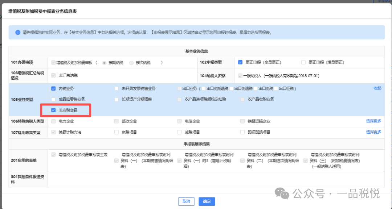This screenshot has height=209, width=392.
Task: Click the 104纳税人资格 label
Action: click(212, 76)
